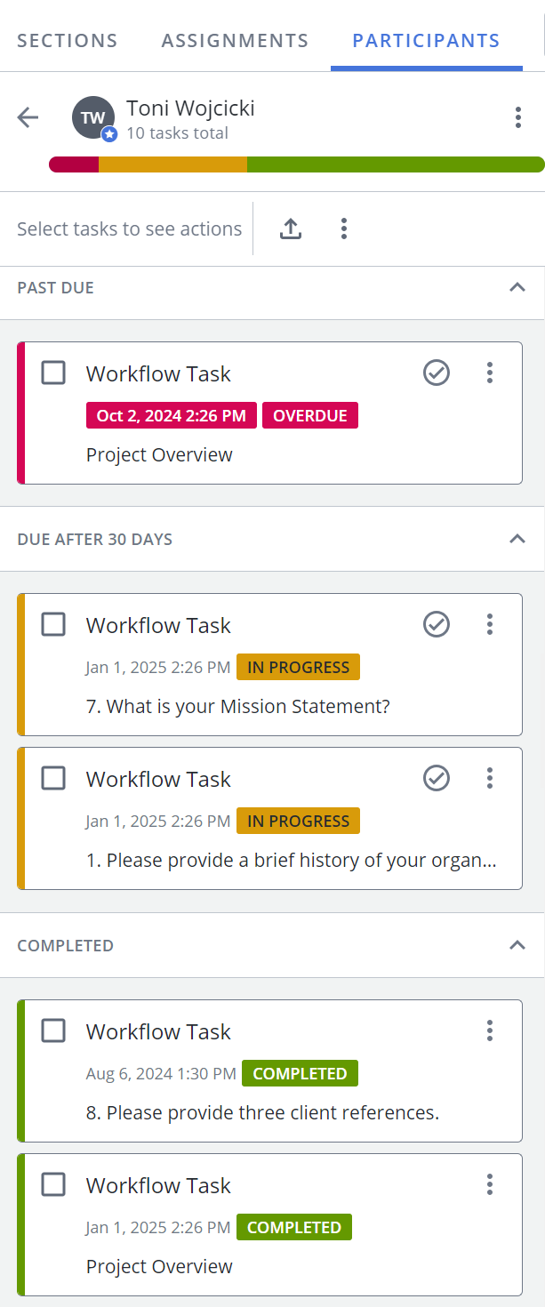This screenshot has width=545, height=1307.
Task: Open the kebab menu next to the export icon
Action: (344, 229)
